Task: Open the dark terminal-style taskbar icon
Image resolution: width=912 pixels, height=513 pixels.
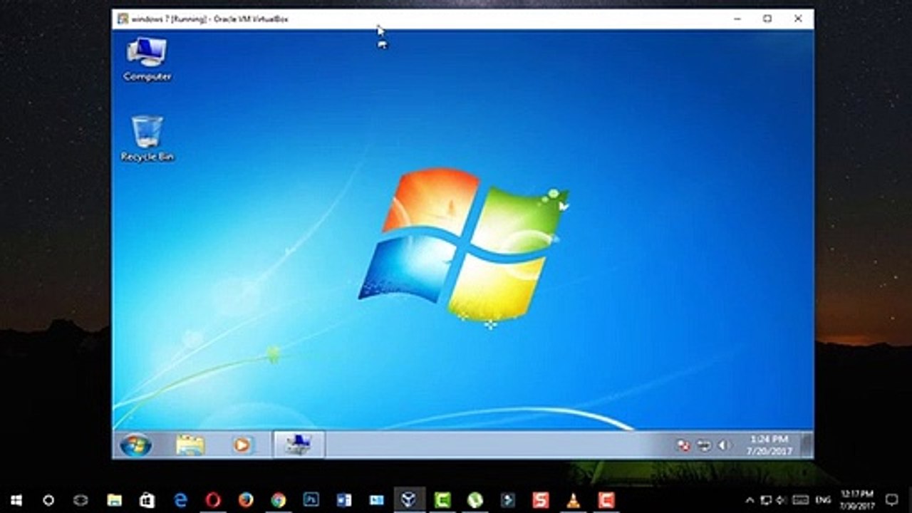Action: tap(508, 500)
